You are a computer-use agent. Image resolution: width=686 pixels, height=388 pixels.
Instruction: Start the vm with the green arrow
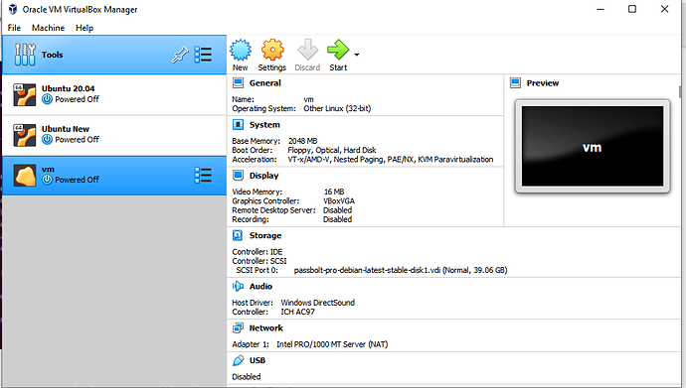[338, 50]
